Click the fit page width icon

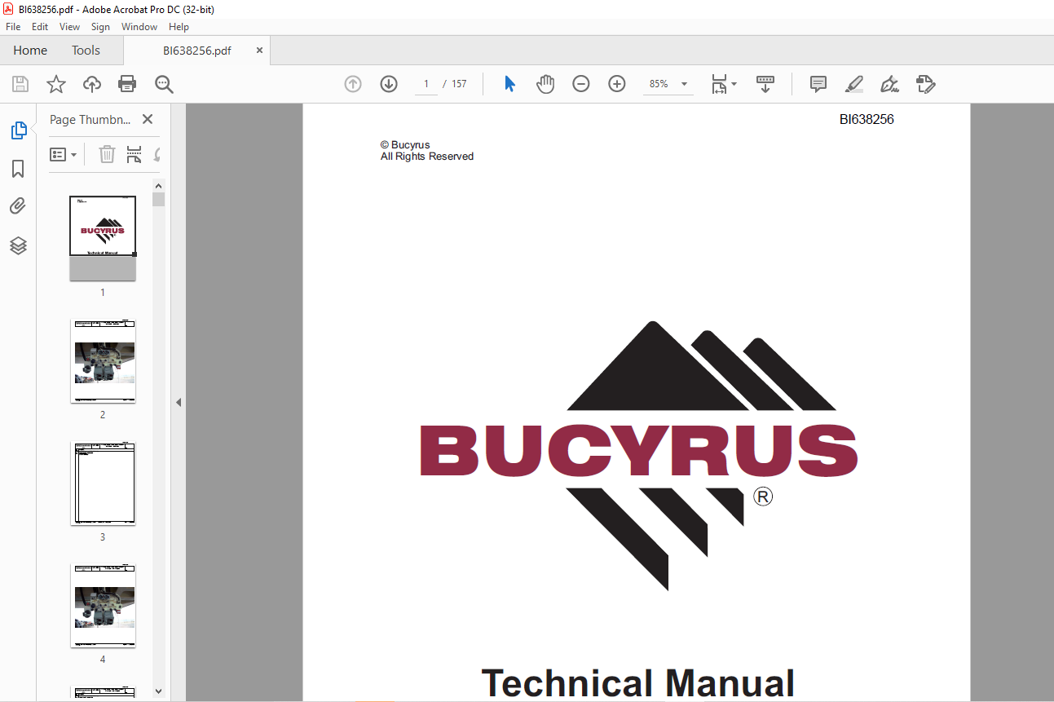click(719, 84)
